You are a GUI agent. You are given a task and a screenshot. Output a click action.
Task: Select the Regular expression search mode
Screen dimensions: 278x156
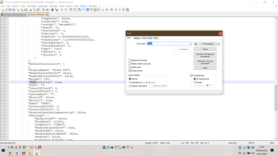point(130,86)
